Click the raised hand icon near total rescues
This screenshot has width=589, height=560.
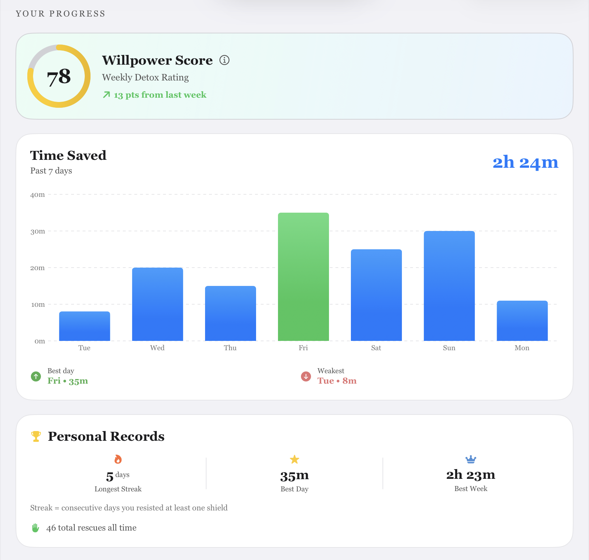click(x=35, y=528)
